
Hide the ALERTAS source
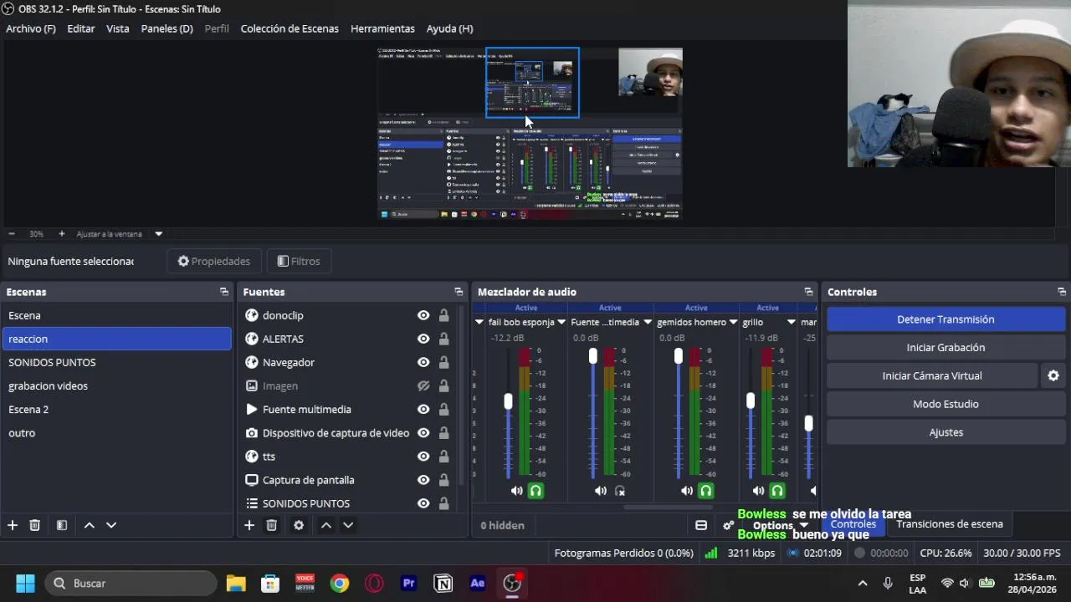pyautogui.click(x=423, y=339)
